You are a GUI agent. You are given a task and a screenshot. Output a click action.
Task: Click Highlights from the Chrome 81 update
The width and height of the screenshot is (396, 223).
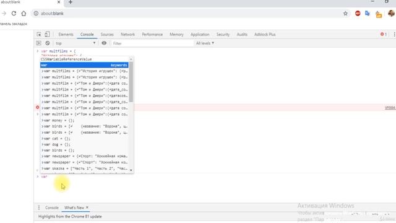[x=70, y=216]
